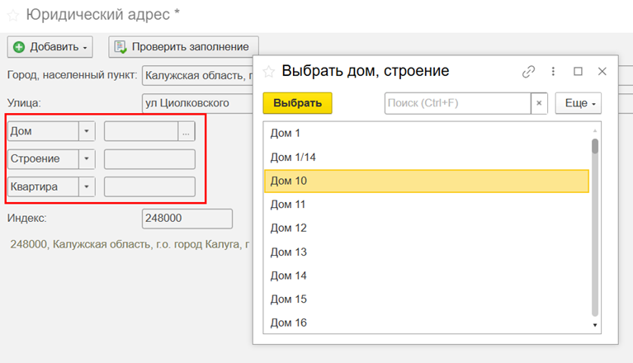Select Дом 13 in the list

coord(289,252)
